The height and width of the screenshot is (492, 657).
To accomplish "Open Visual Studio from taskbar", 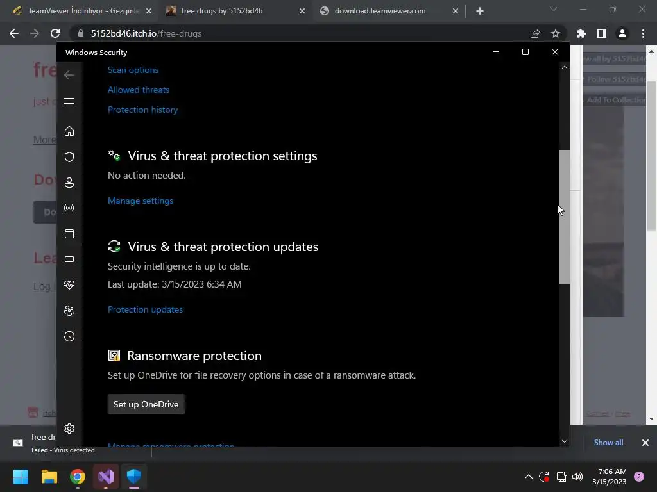I will [106, 477].
